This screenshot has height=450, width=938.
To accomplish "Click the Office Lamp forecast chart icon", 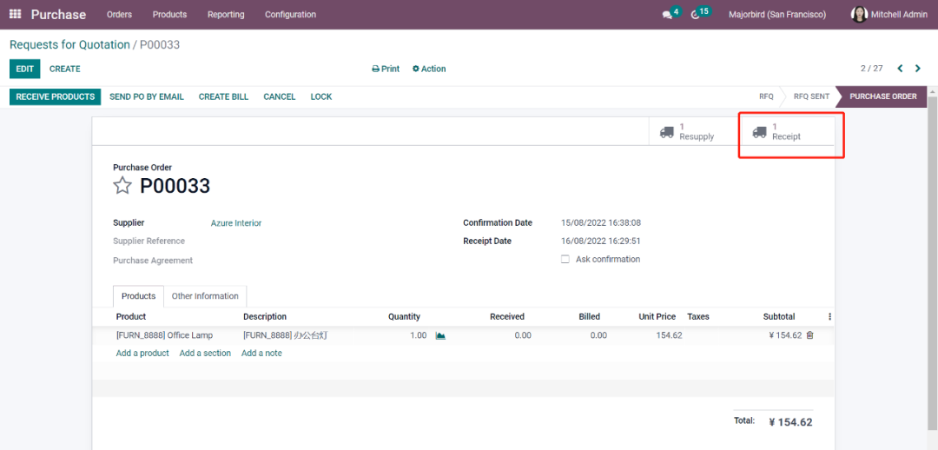I will [440, 335].
